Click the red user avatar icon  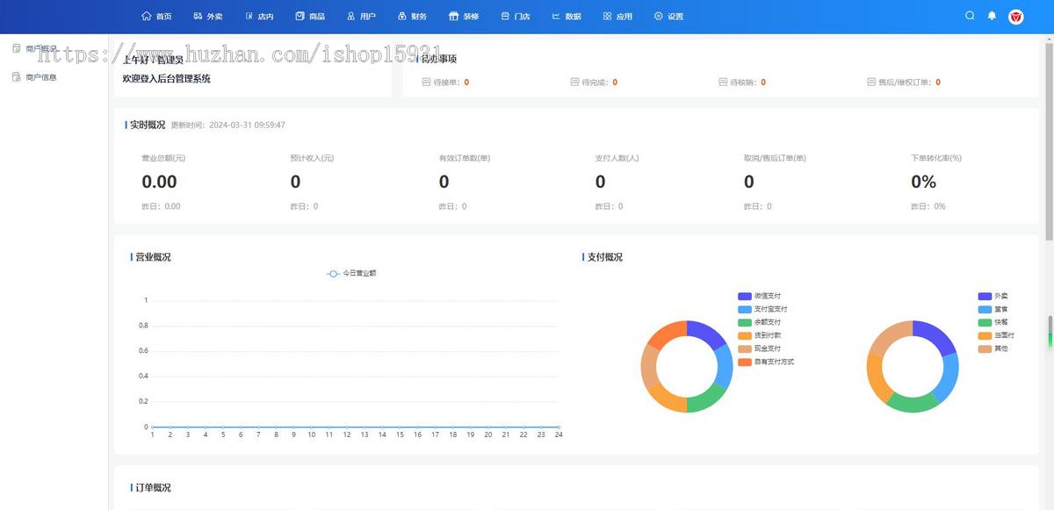(1016, 17)
